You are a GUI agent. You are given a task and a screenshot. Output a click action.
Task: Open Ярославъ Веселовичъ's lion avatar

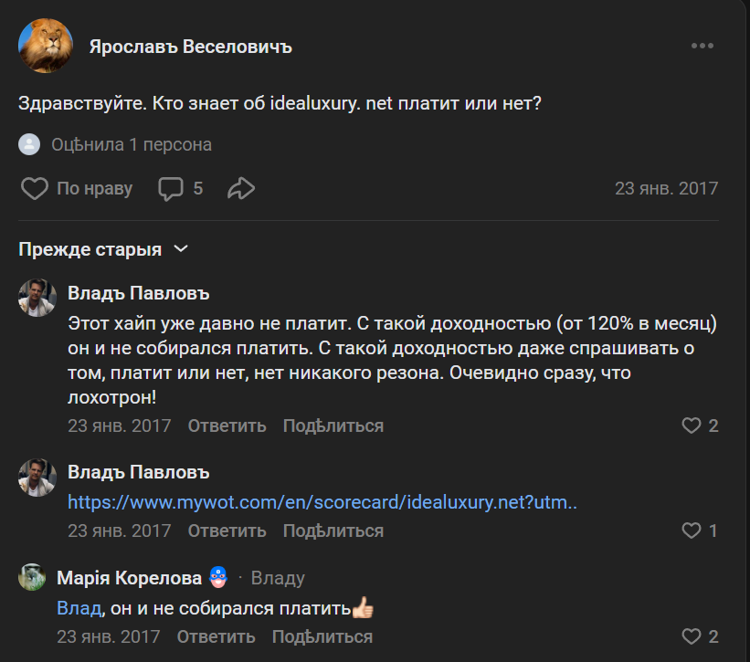[x=46, y=46]
